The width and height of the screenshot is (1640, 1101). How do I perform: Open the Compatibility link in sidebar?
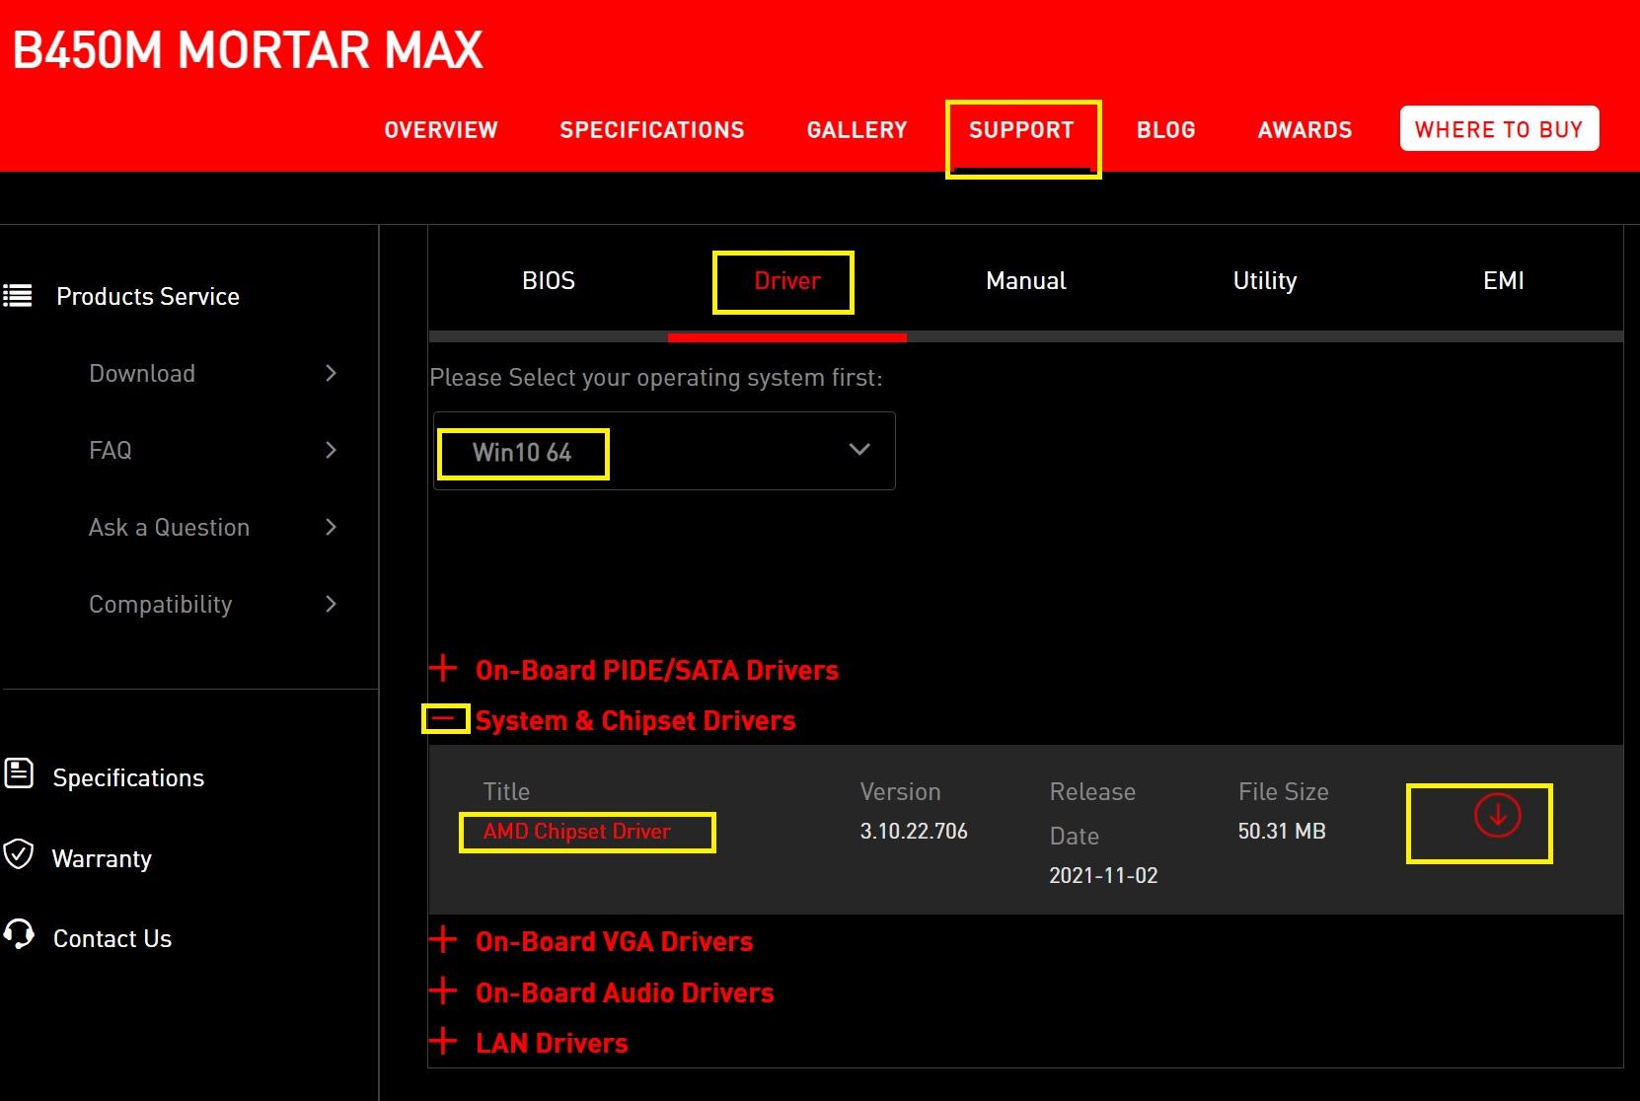point(161,604)
